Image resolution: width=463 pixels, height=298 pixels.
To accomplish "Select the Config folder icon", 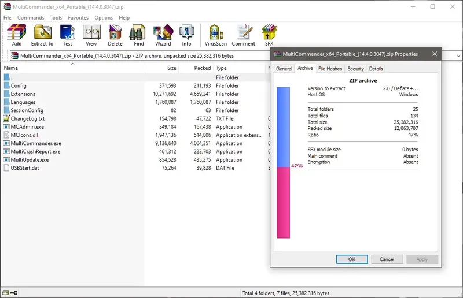I will click(x=6, y=86).
